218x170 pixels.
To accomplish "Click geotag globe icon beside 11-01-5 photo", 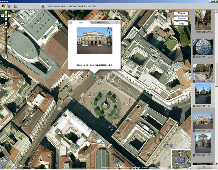I will [194, 81].
